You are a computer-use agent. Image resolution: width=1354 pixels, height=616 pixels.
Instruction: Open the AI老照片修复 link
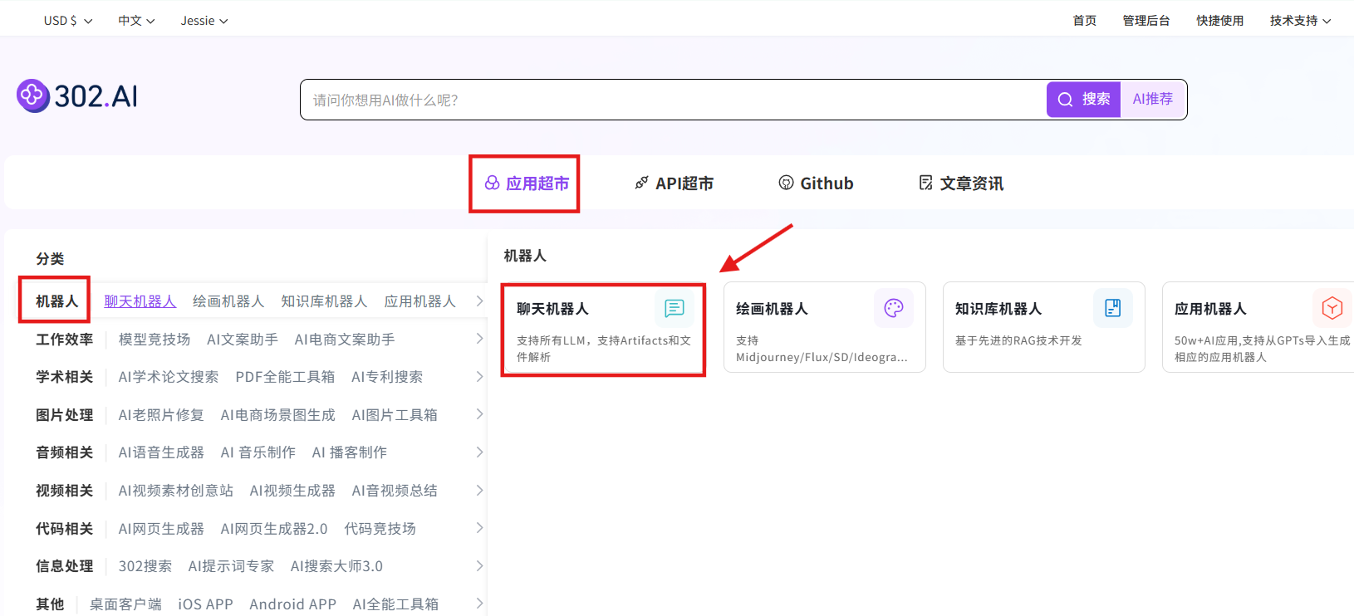click(x=161, y=415)
